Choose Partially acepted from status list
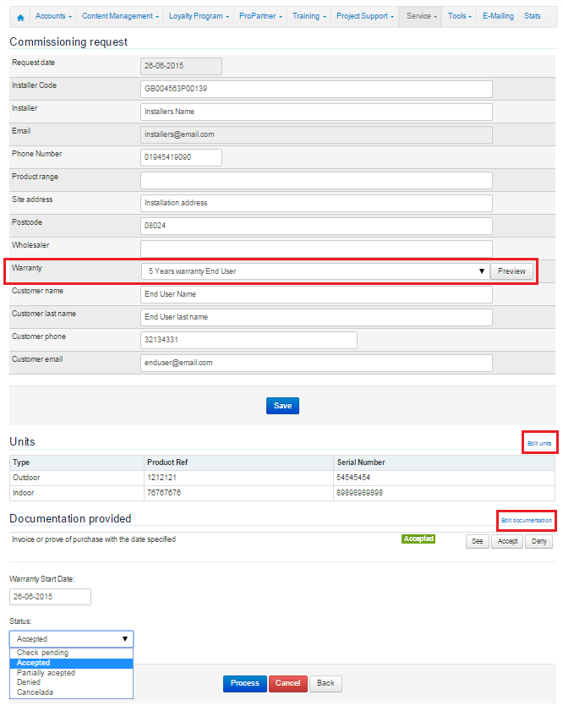Image resolution: width=563 pixels, height=711 pixels. [46, 673]
